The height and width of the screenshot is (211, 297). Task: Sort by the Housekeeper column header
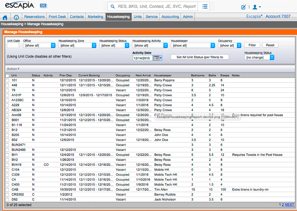click(163, 75)
